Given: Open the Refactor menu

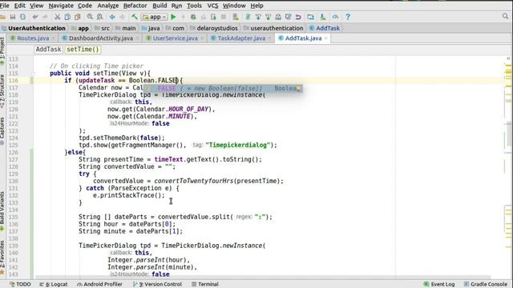Looking at the screenshot, I should click(135, 6).
